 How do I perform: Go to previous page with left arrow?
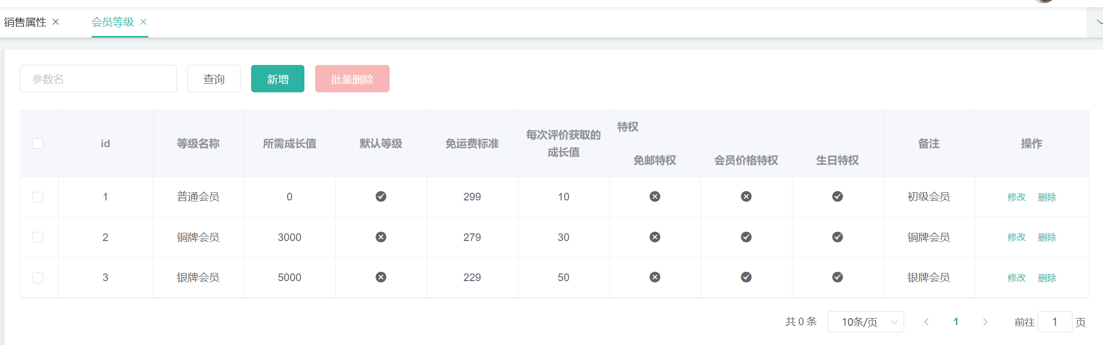[926, 322]
